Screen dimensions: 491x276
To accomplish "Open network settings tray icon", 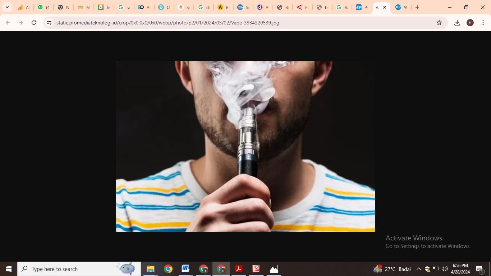I will click(x=436, y=269).
